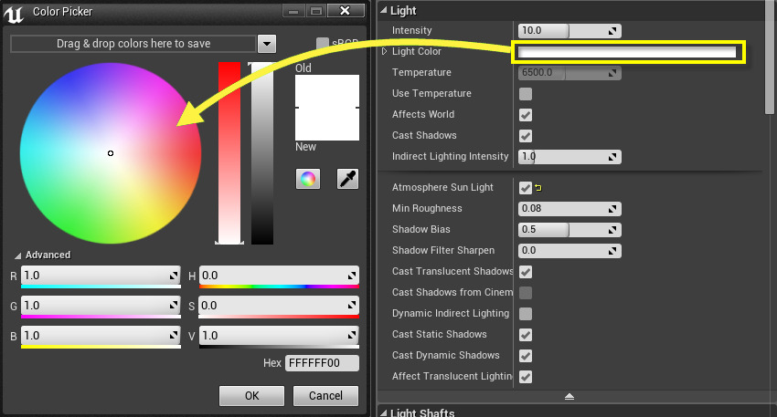Click the R channel input field
Viewport: 777px width, 417px height.
click(x=101, y=276)
